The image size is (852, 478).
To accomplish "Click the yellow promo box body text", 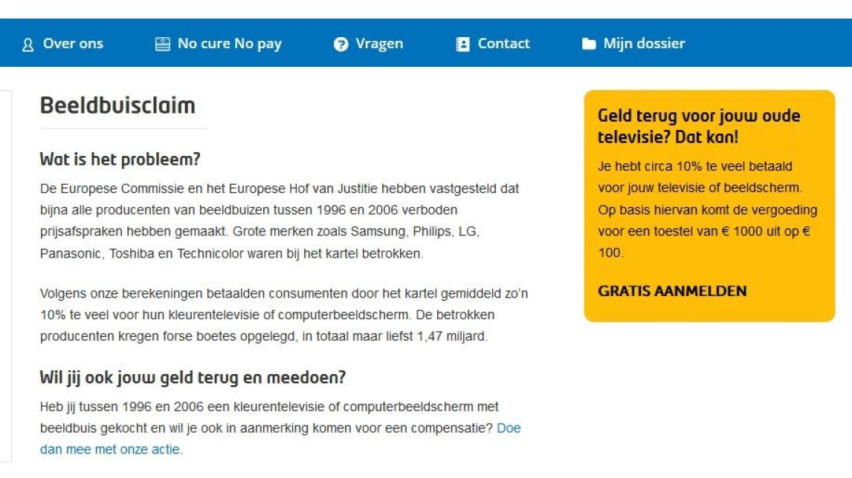I will pyautogui.click(x=708, y=209).
